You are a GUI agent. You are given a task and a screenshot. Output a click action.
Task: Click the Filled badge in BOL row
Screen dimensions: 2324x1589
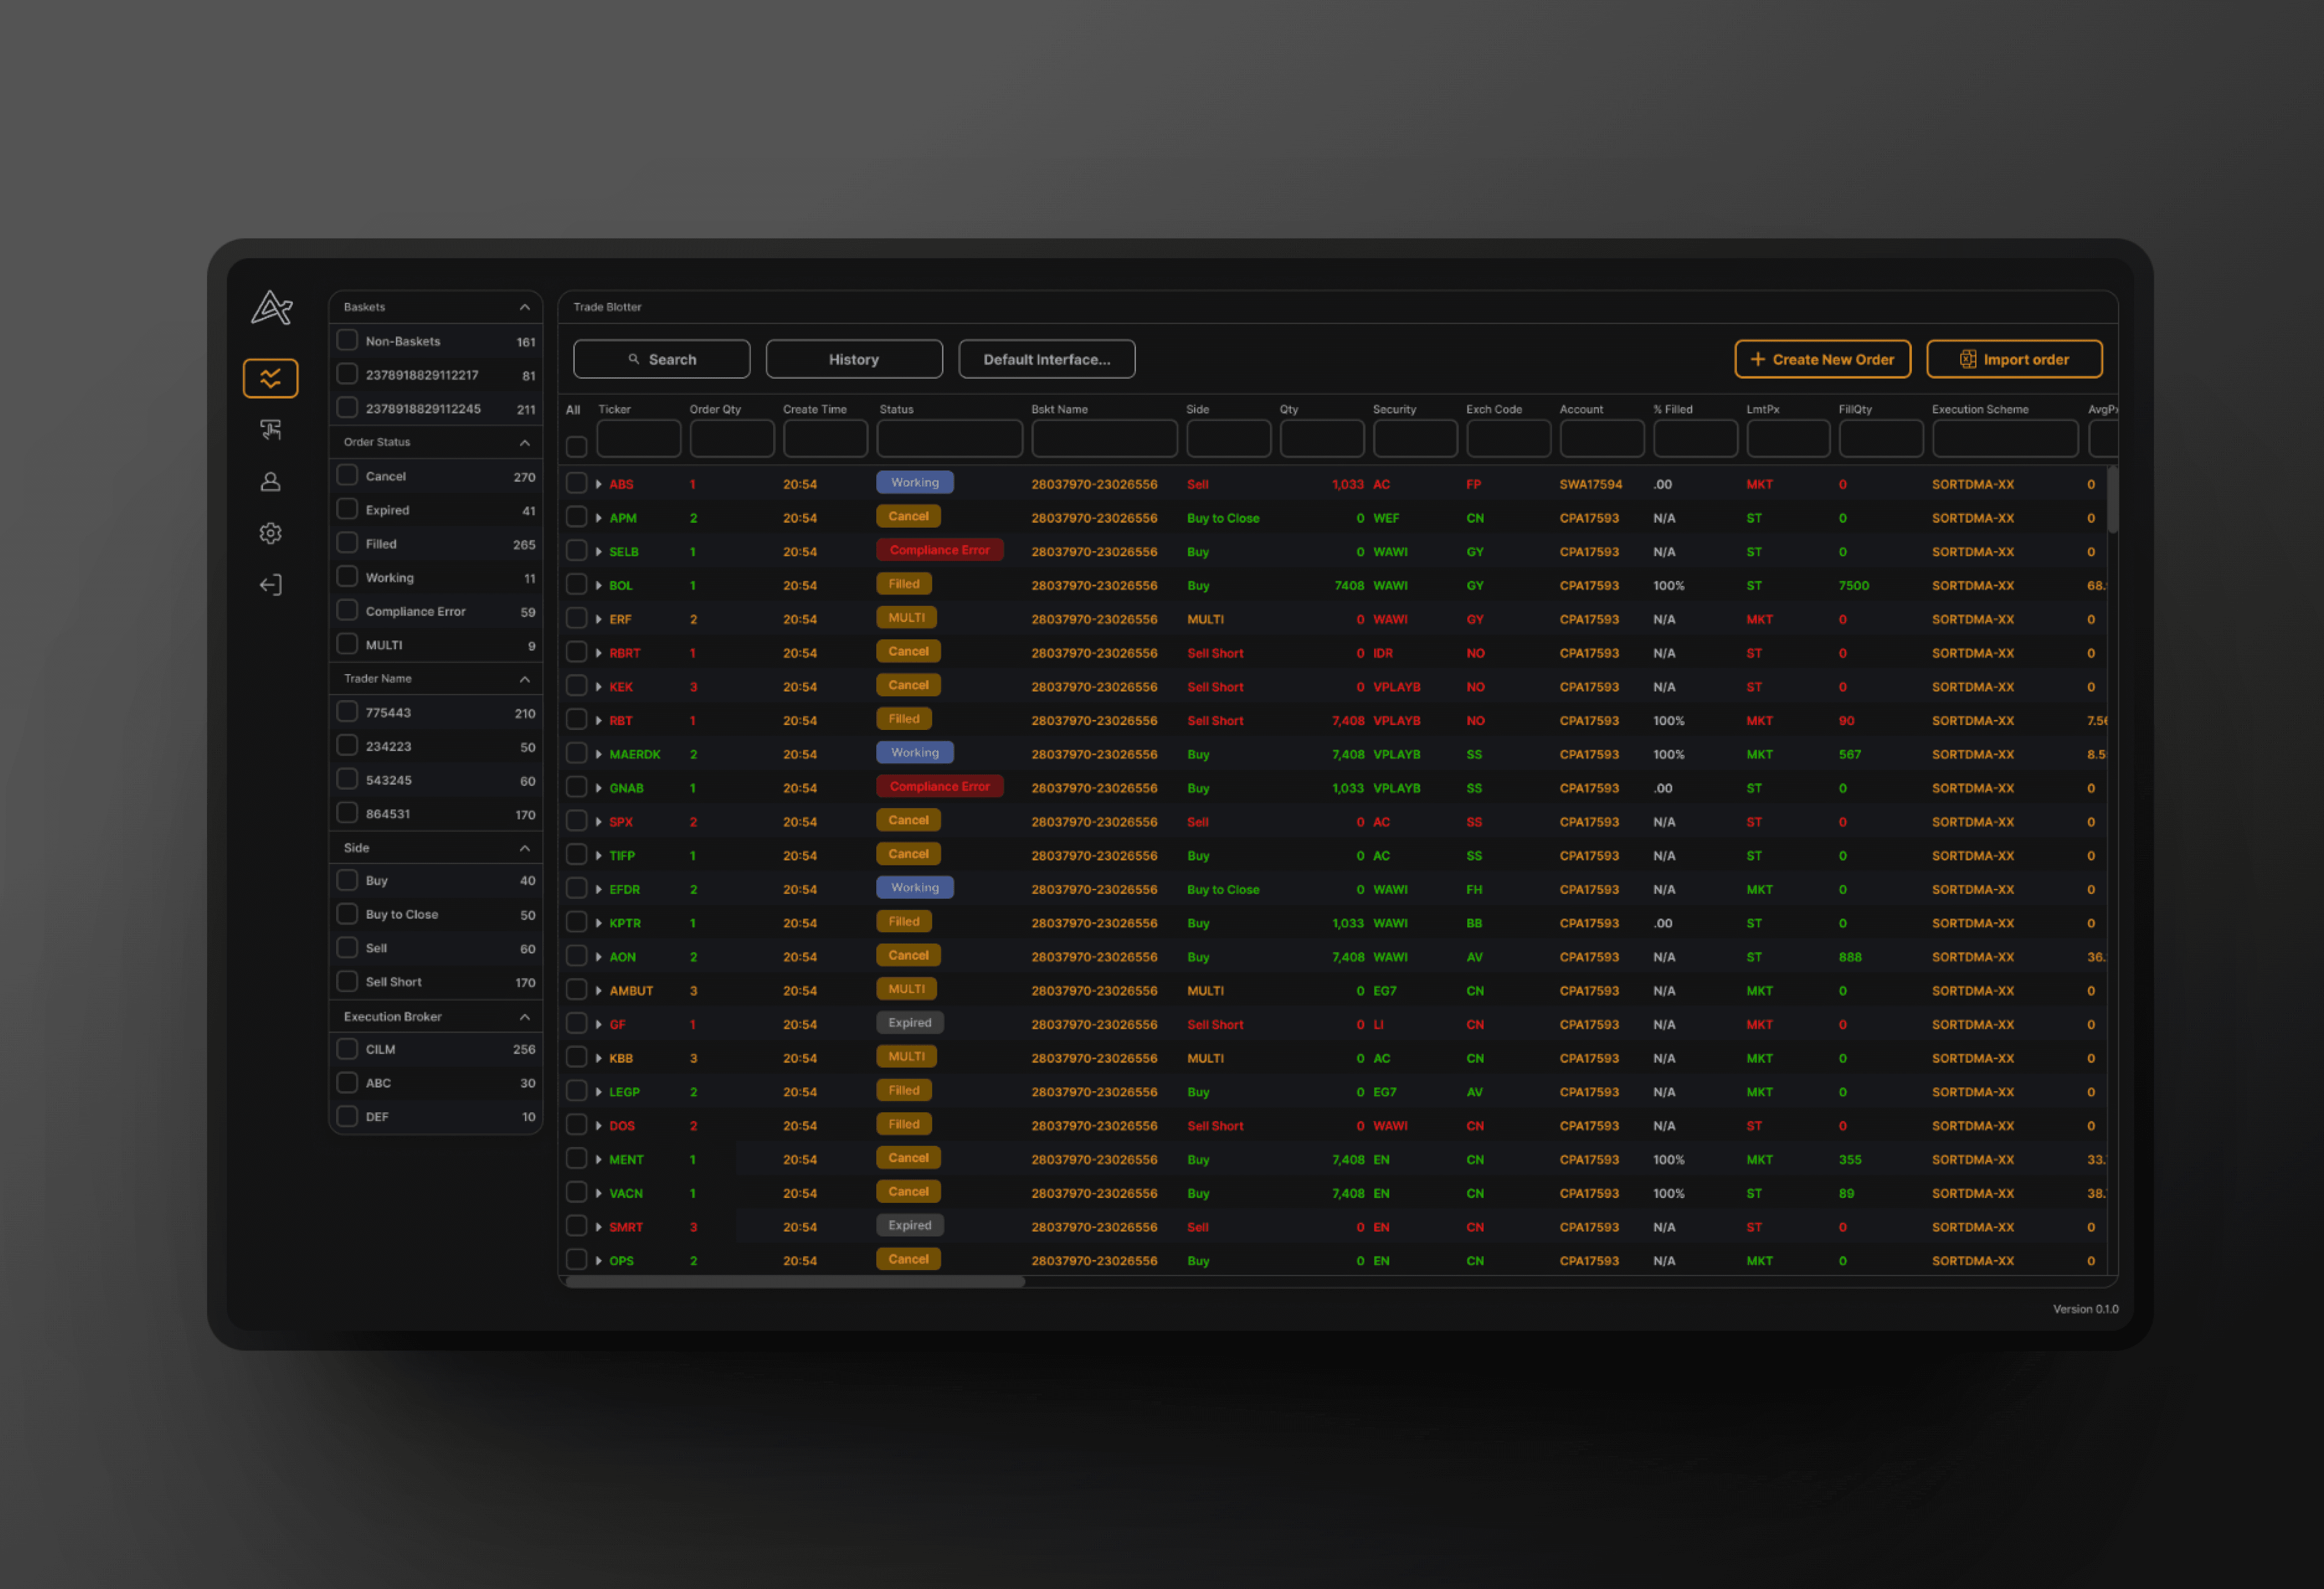[904, 584]
